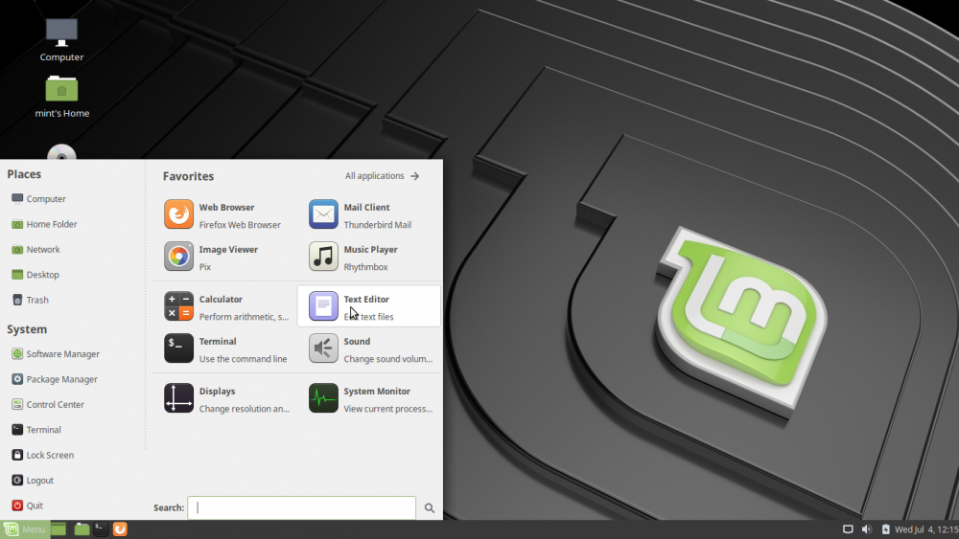The height and width of the screenshot is (539, 959).
Task: Expand All applications arrow
Action: point(414,176)
